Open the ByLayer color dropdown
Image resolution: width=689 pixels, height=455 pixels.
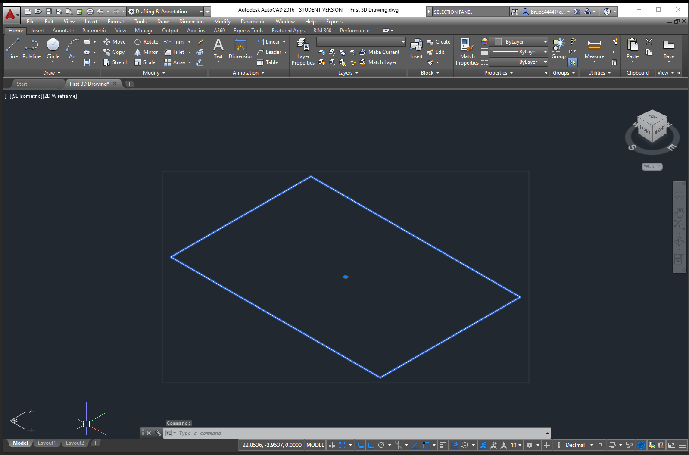519,42
